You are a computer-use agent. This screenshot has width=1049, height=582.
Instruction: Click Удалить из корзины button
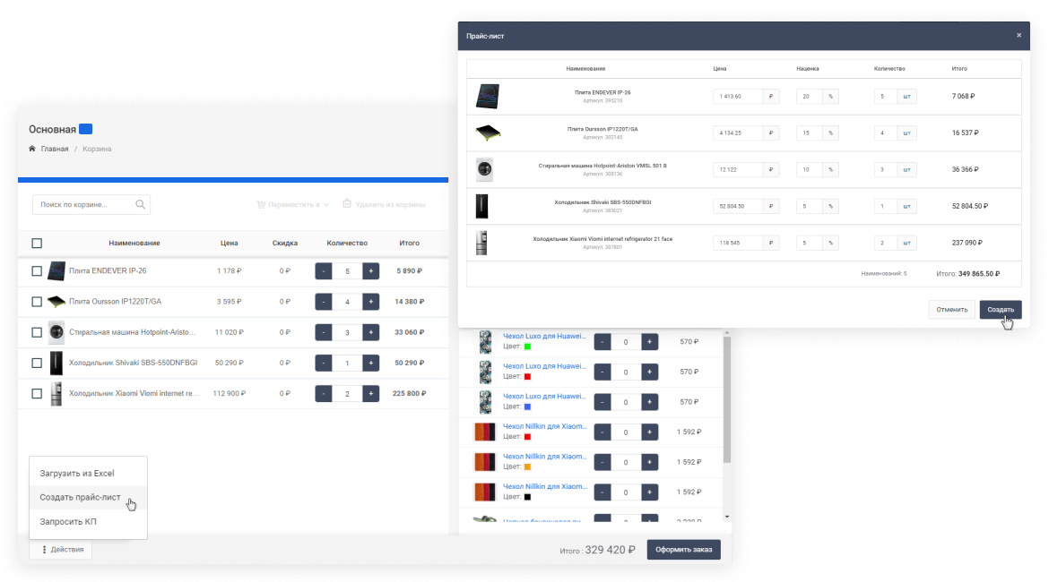[384, 204]
